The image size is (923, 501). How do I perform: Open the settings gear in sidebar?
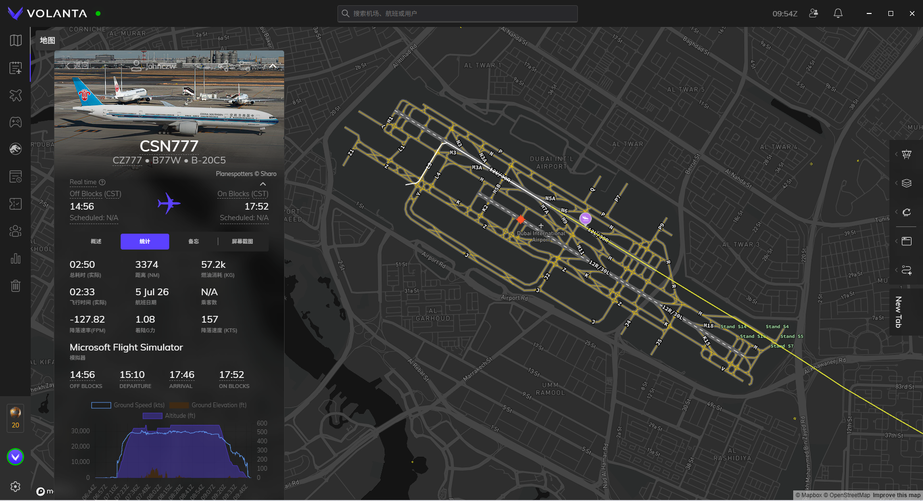pyautogui.click(x=15, y=487)
